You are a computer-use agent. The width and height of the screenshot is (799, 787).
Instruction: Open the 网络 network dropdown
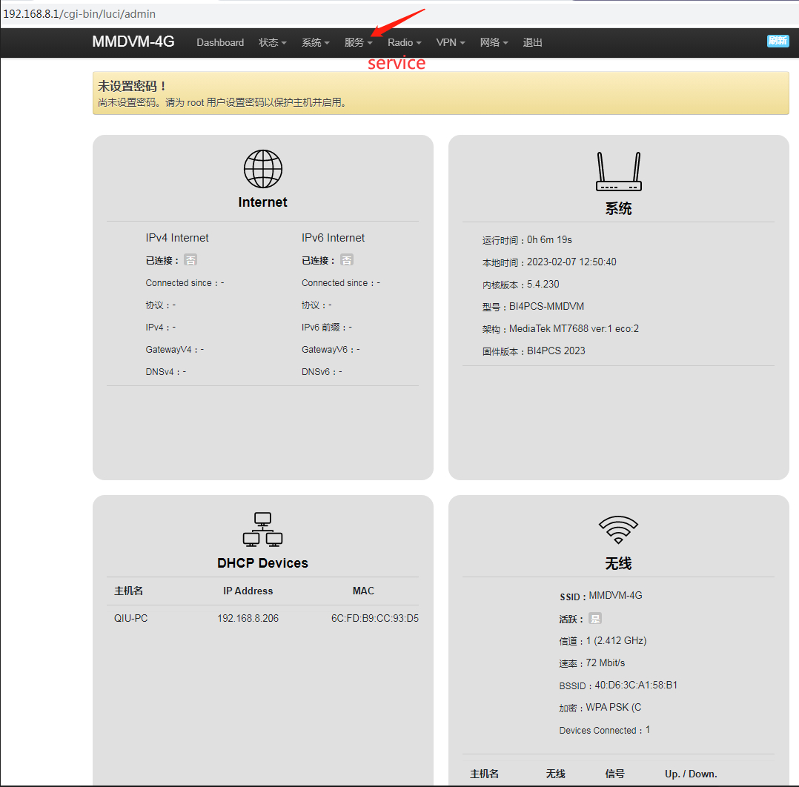coord(494,43)
